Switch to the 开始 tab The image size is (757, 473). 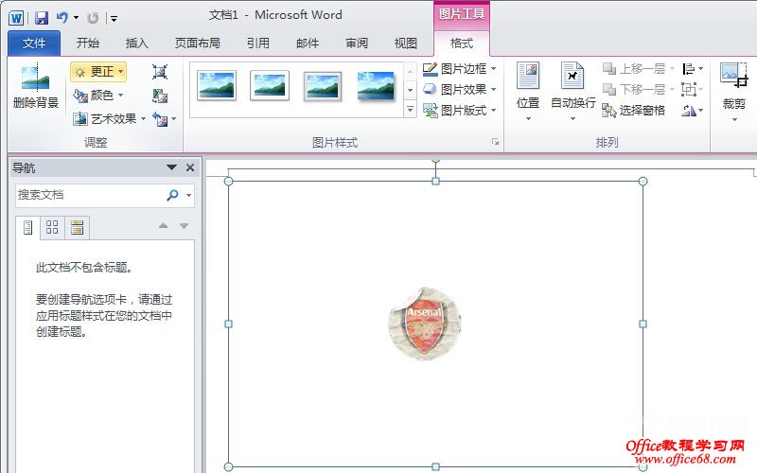[x=88, y=44]
